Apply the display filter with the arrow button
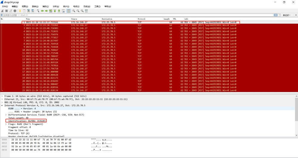The height and width of the screenshot is (158, 298). click(276, 15)
